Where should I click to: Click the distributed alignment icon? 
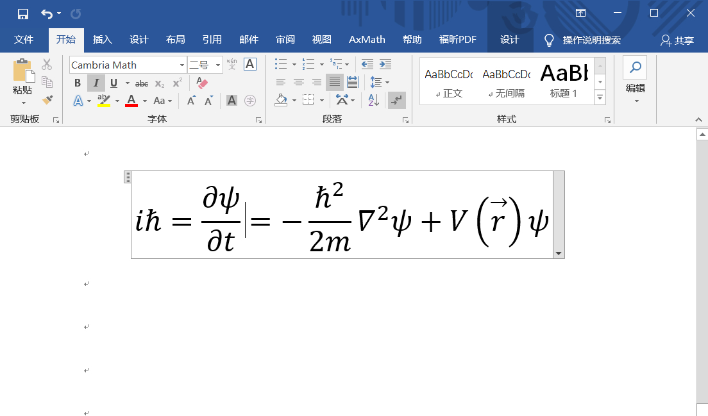(x=353, y=82)
